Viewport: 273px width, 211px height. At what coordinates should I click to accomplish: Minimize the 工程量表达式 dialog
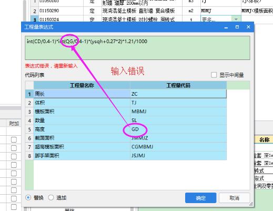pyautogui.click(x=226, y=27)
